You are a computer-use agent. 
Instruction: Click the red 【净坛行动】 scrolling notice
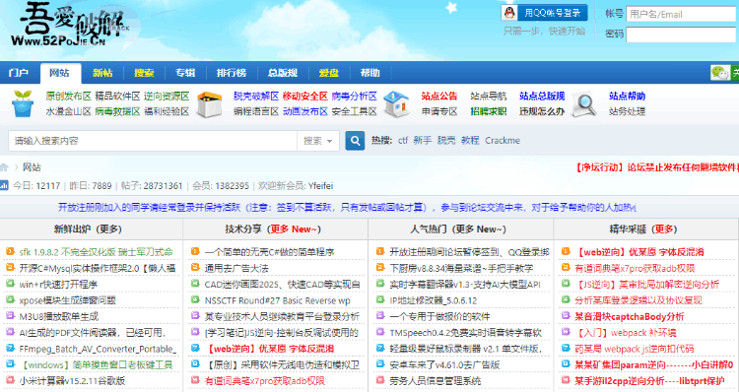(x=657, y=167)
